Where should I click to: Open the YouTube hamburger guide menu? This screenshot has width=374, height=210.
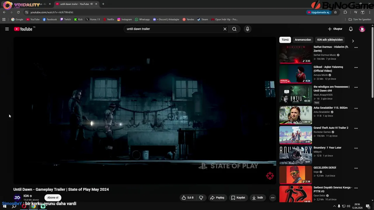click(x=7, y=29)
